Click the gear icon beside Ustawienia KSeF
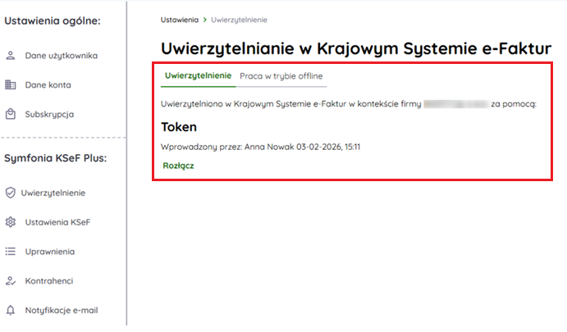The image size is (567, 332). click(x=11, y=222)
